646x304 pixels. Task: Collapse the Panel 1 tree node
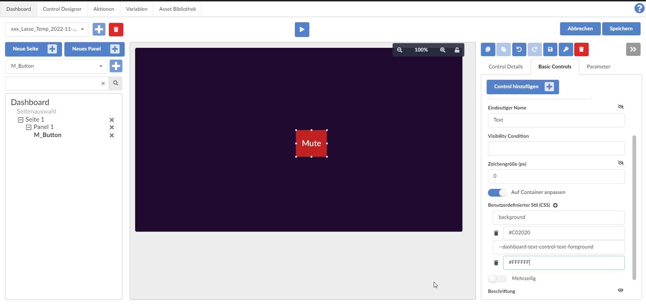[29, 127]
